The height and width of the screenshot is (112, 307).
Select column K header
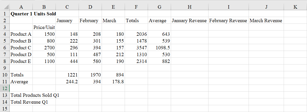click(x=295, y=7)
